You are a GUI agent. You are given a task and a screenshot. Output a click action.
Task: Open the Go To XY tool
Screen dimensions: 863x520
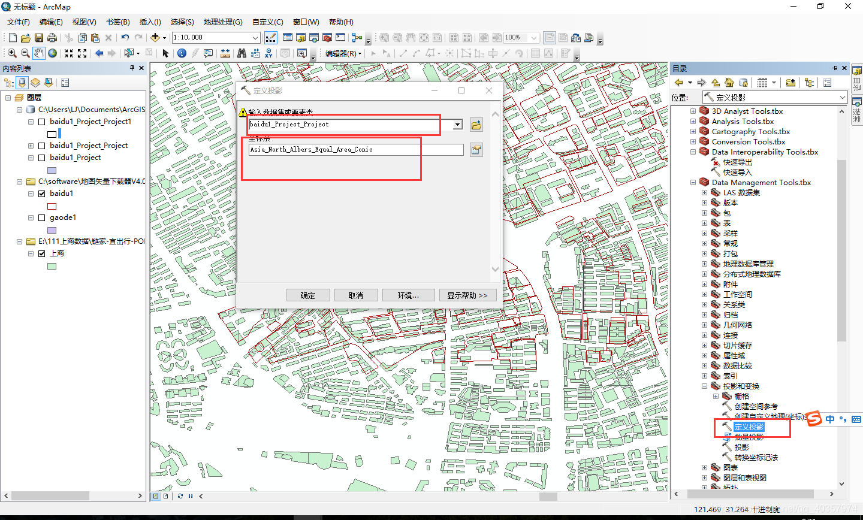tap(268, 53)
